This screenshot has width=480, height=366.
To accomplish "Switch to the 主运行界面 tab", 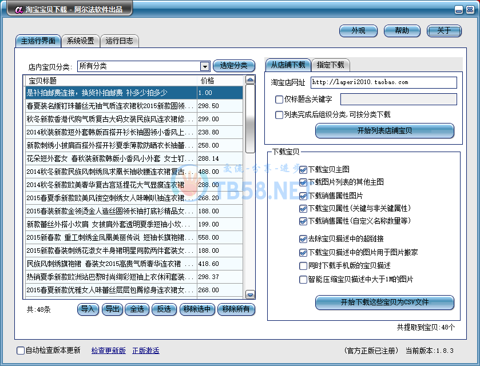I will [38, 41].
